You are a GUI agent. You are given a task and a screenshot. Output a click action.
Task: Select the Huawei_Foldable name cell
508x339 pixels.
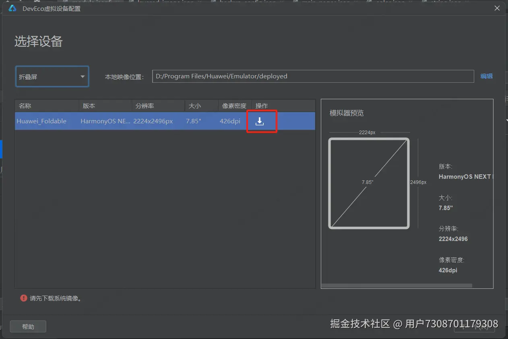pyautogui.click(x=41, y=121)
